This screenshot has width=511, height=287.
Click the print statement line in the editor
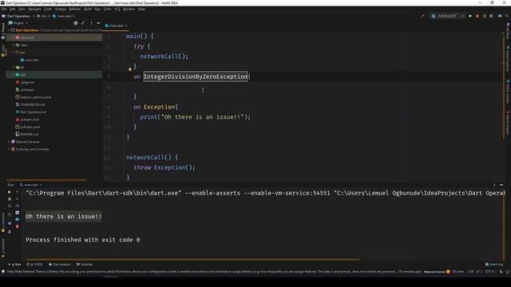tap(195, 117)
